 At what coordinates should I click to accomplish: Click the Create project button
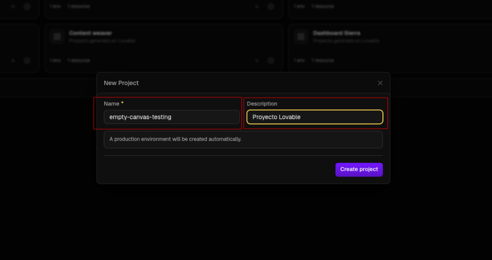pyautogui.click(x=359, y=170)
